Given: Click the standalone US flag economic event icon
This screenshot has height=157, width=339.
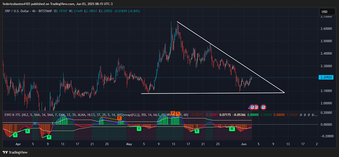Looking at the screenshot, I should coord(263,107).
